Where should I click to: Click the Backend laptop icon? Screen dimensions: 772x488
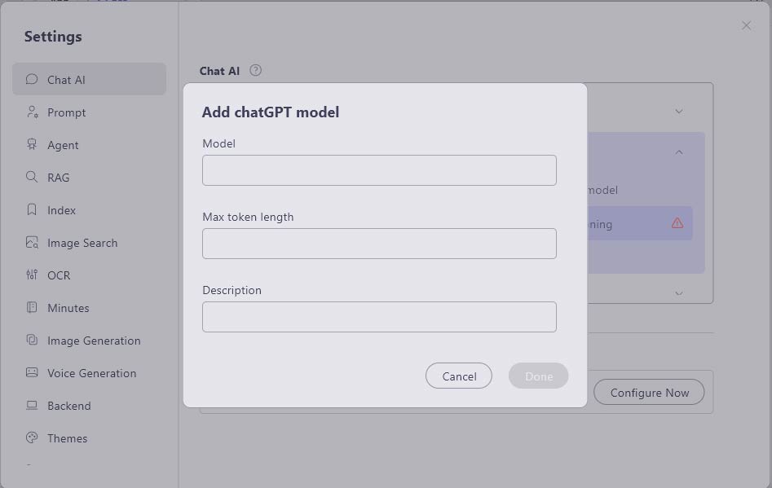click(32, 406)
